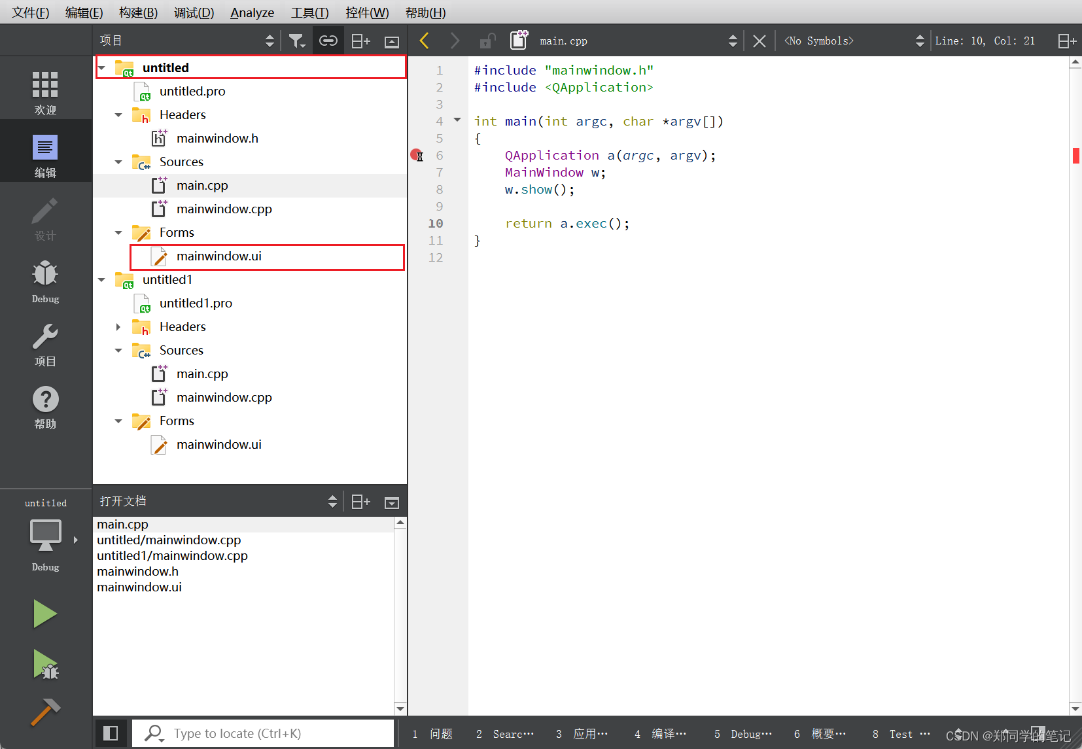Select mainwindow.h in project tree

pyautogui.click(x=217, y=138)
